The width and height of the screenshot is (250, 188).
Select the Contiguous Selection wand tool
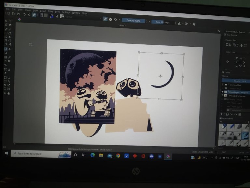pos(5,85)
